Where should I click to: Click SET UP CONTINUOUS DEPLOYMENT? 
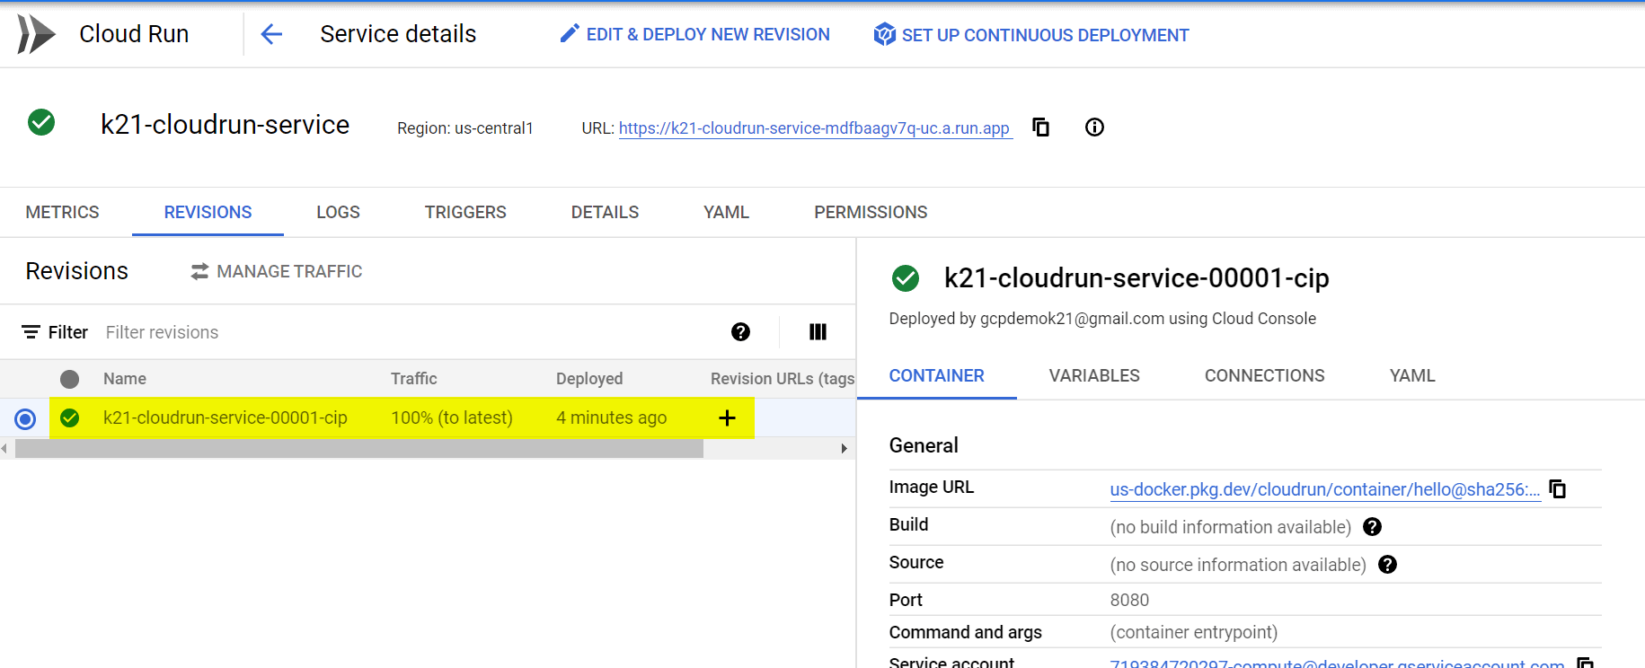click(x=1031, y=35)
